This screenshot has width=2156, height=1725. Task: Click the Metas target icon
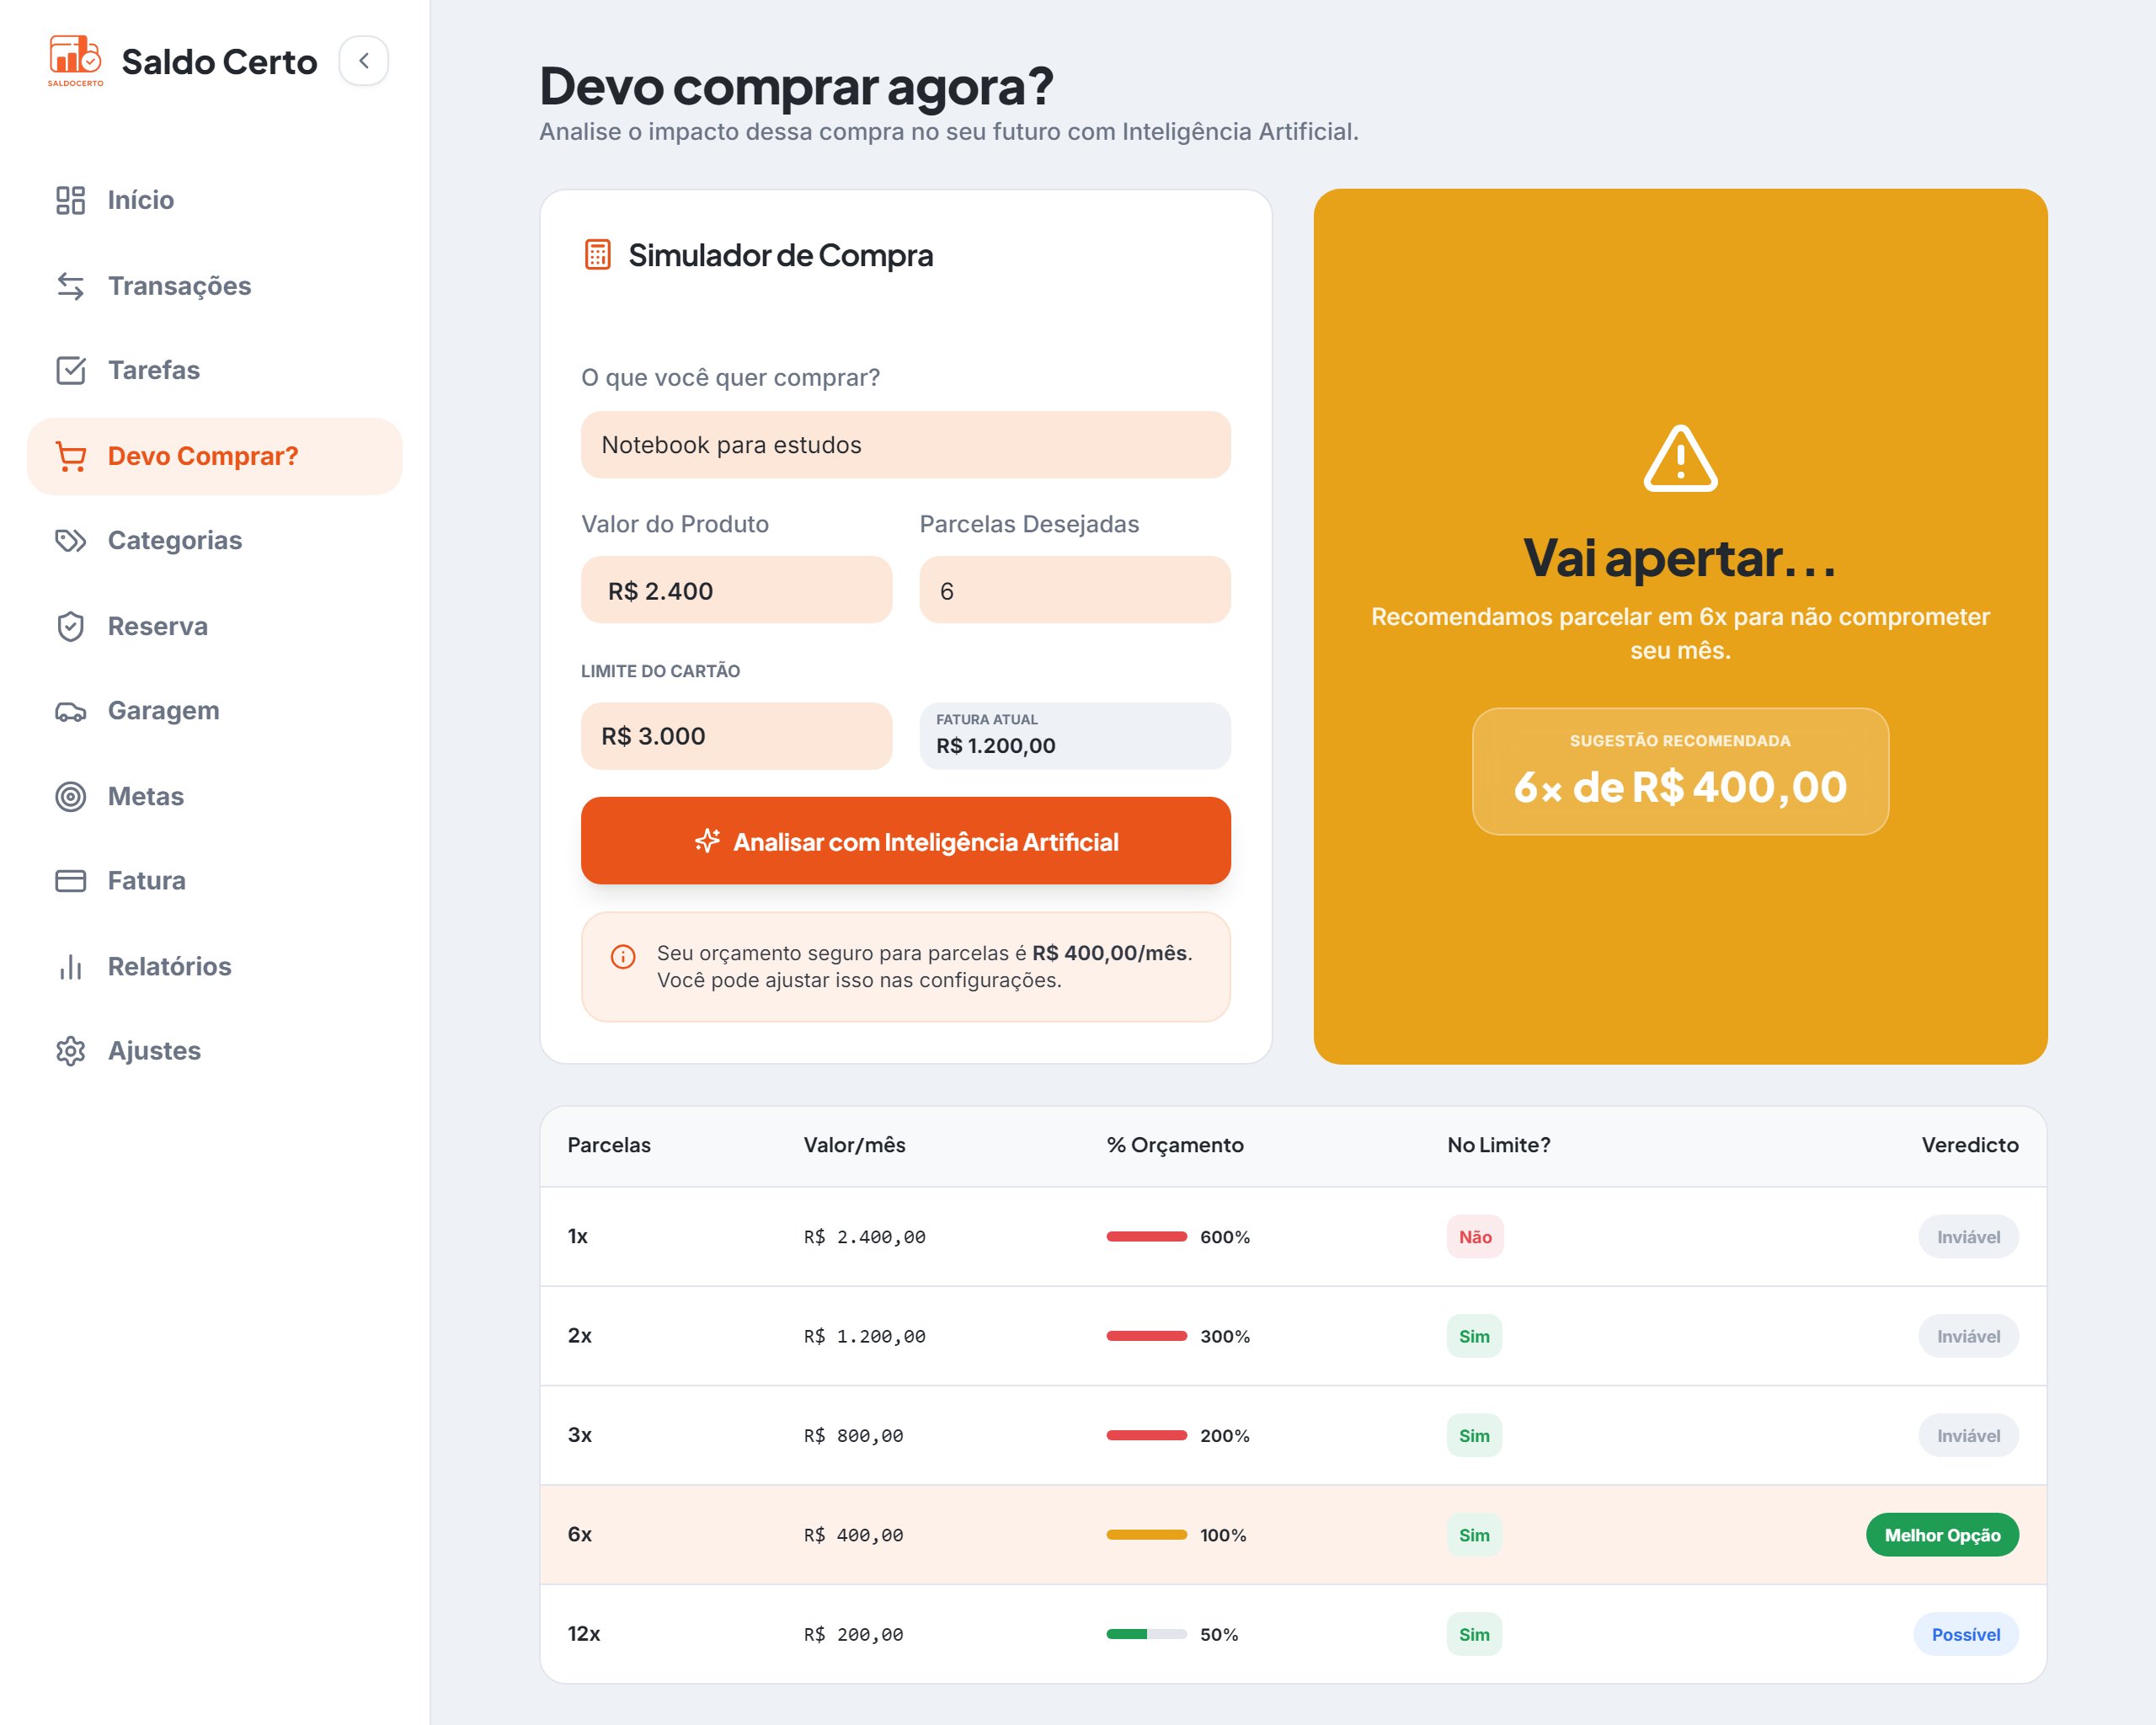[x=71, y=796]
